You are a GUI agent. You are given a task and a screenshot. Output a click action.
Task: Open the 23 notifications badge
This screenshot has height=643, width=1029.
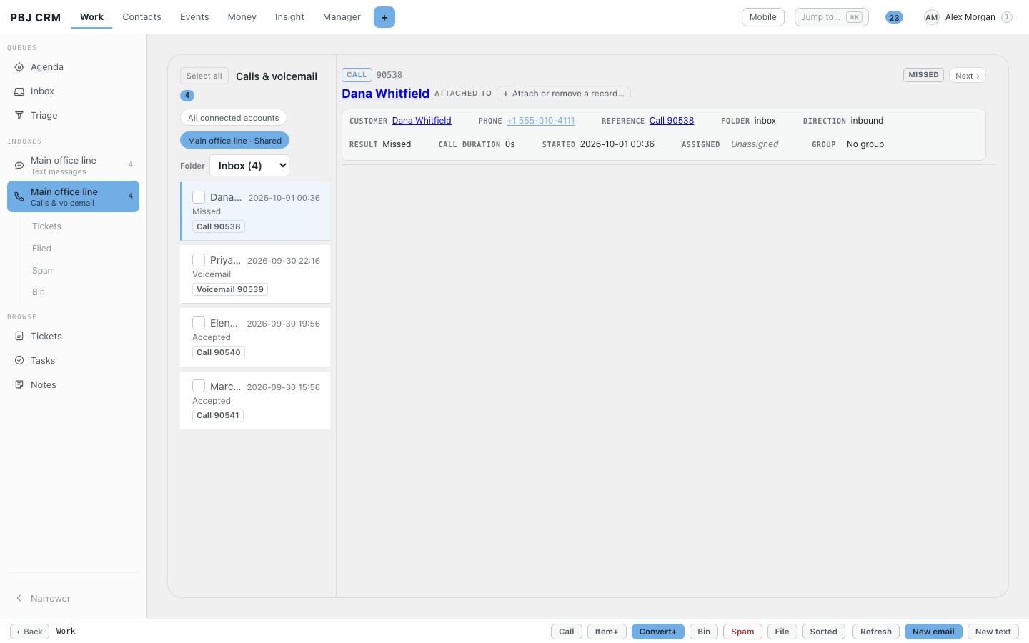pyautogui.click(x=894, y=17)
